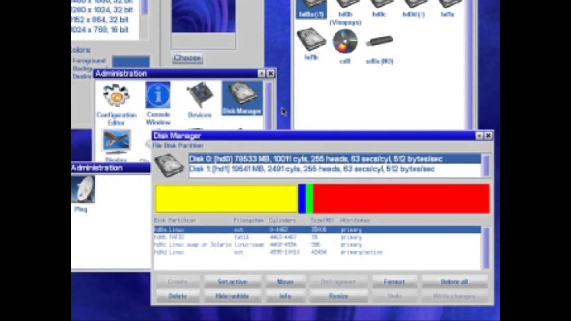The width and height of the screenshot is (571, 321).
Task: Click the hard disk image in Disk Manager
Action: 169,165
